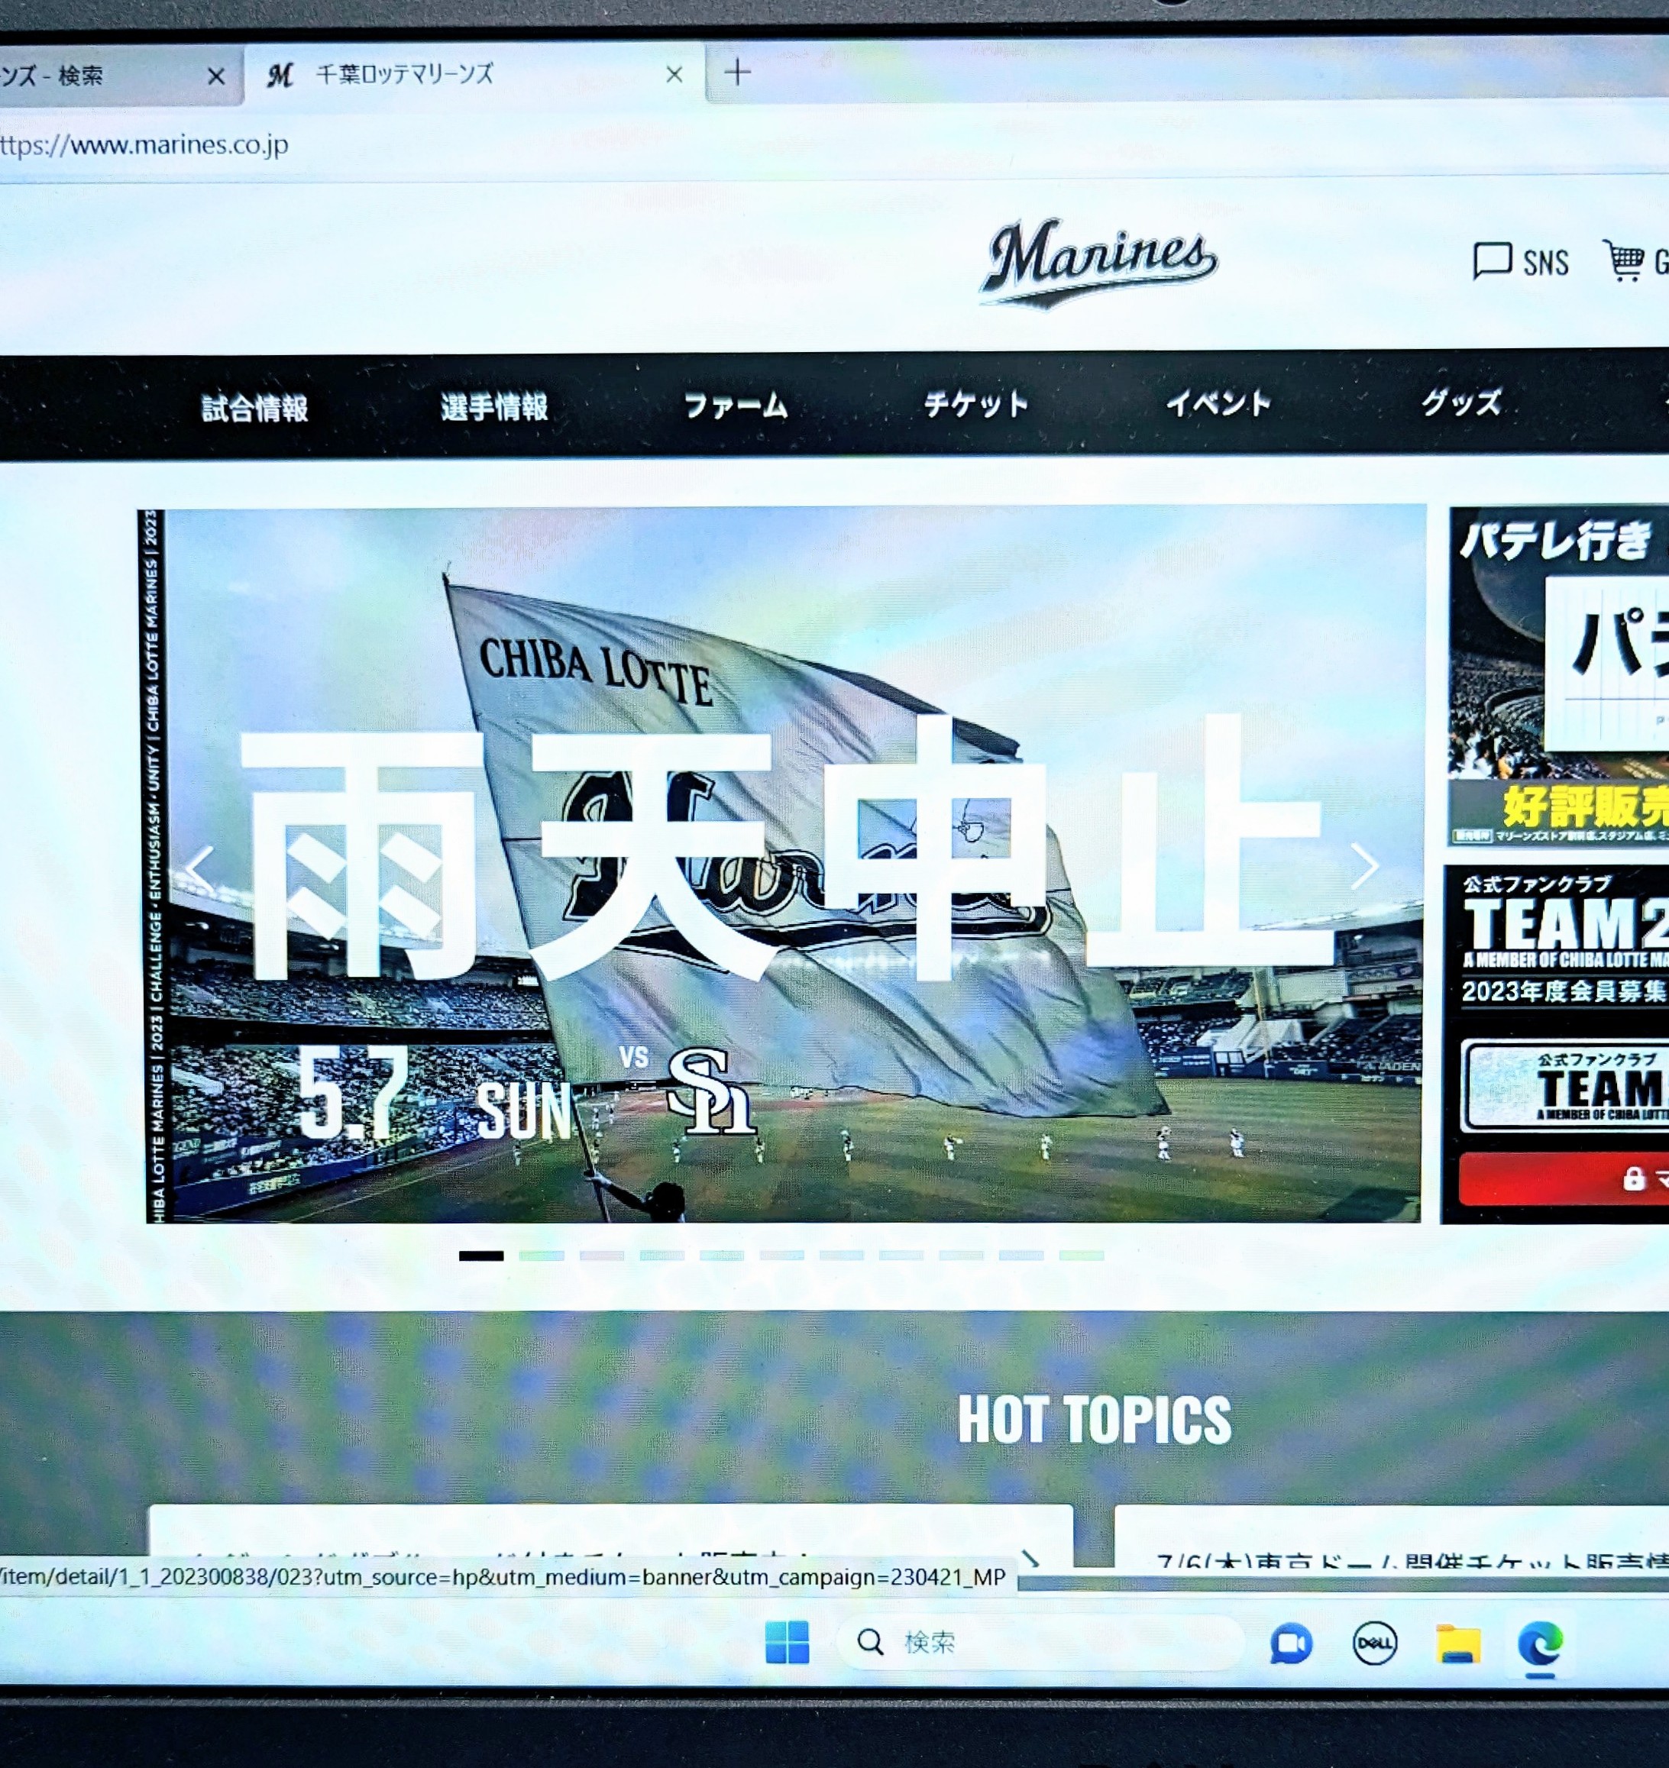Select the second carousel indicator dash

pos(541,1256)
